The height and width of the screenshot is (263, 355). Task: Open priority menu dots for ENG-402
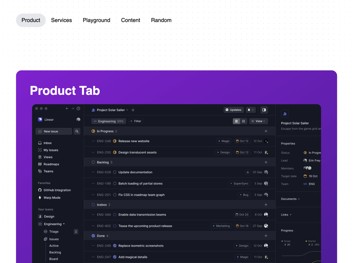(x=93, y=226)
